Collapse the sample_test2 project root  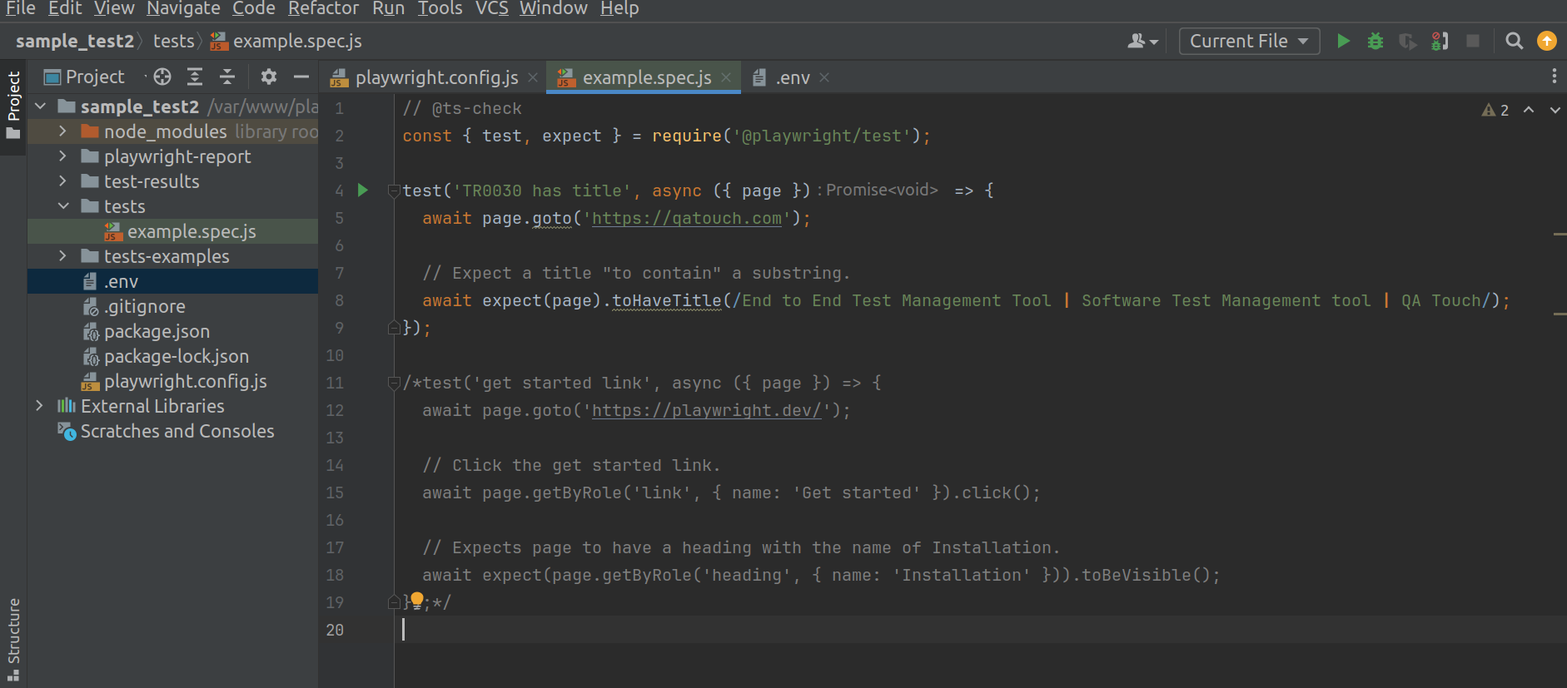point(40,106)
